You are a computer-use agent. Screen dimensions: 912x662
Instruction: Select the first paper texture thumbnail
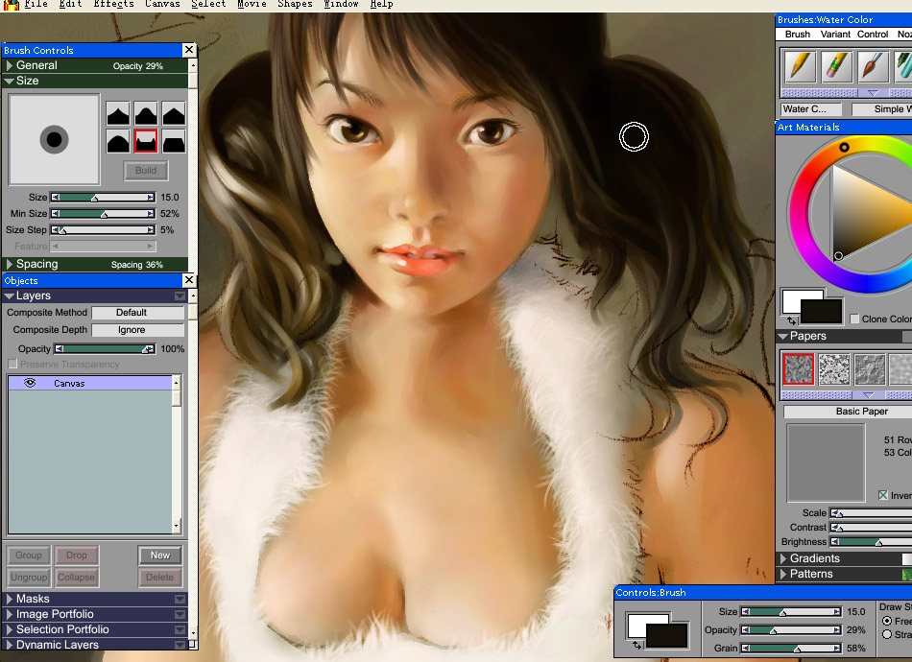[798, 369]
